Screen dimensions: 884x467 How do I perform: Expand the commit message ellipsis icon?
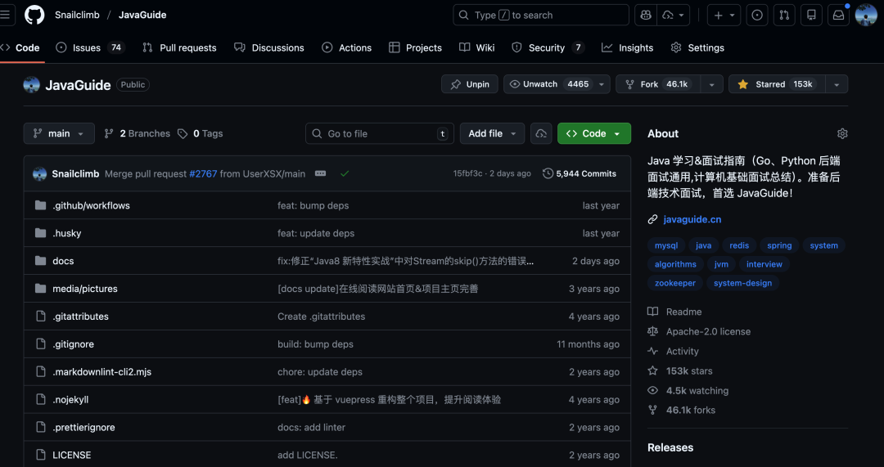[x=320, y=173]
